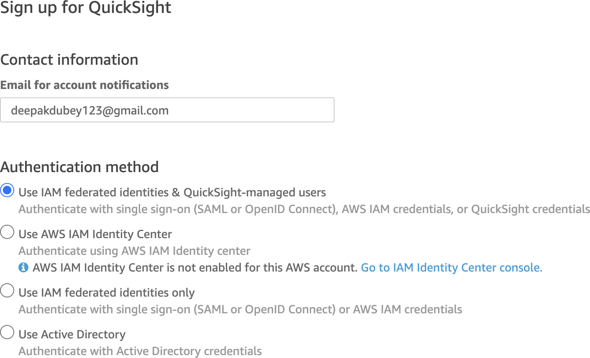Open the Go to IAM Identity Center console link
Viewport: 590px width, 358px height.
pyautogui.click(x=451, y=267)
